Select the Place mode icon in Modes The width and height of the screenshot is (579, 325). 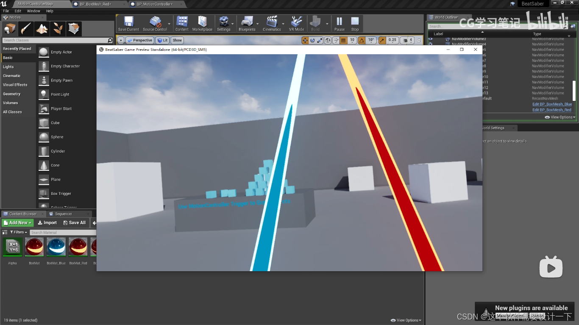pos(9,29)
